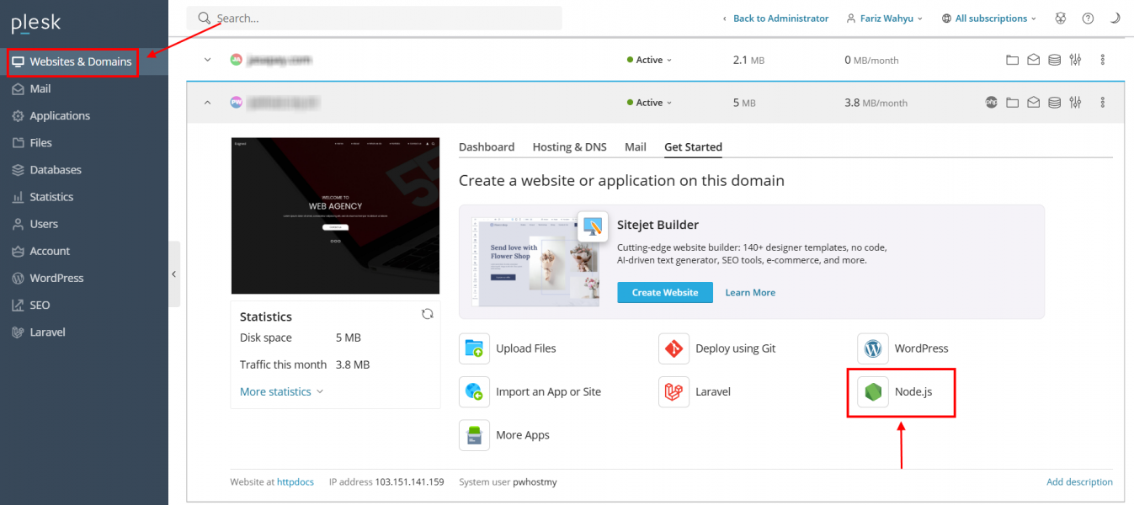This screenshot has height=505, width=1134.
Task: Open Files in the sidebar
Action: tap(84, 142)
